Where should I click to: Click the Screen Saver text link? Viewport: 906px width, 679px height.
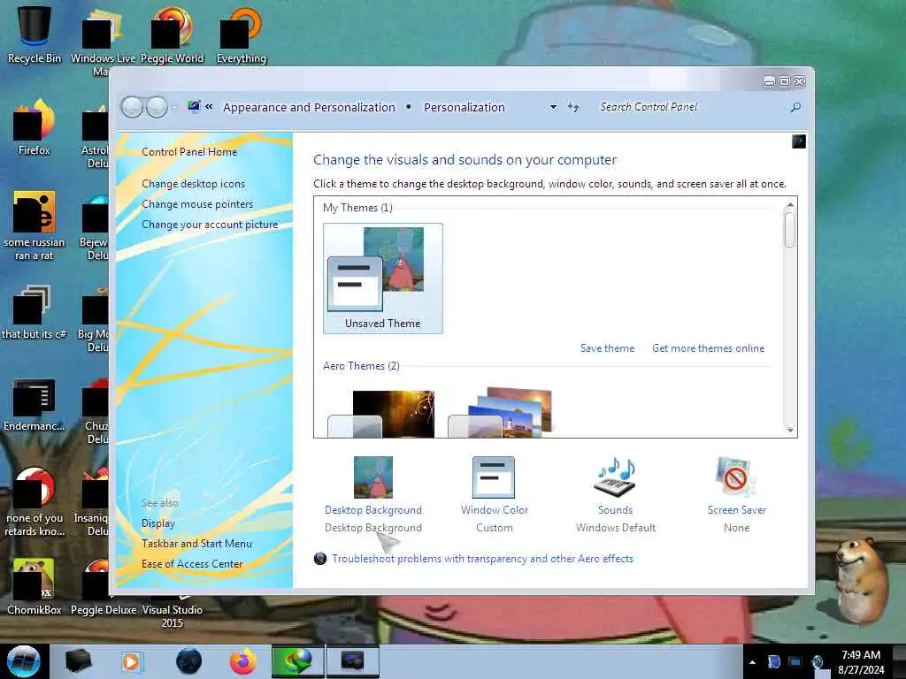pyautogui.click(x=737, y=510)
